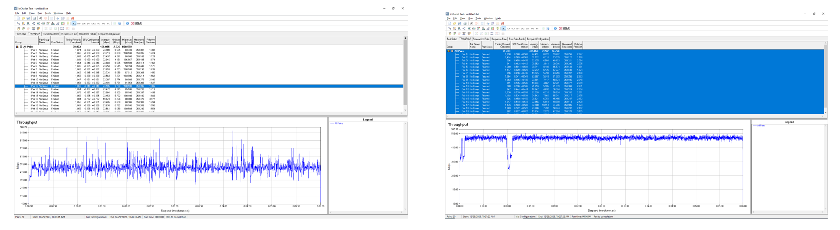This screenshot has height=230, width=840.
Task: Click the vertical scrollbar of right window table
Action: pyautogui.click(x=826, y=79)
